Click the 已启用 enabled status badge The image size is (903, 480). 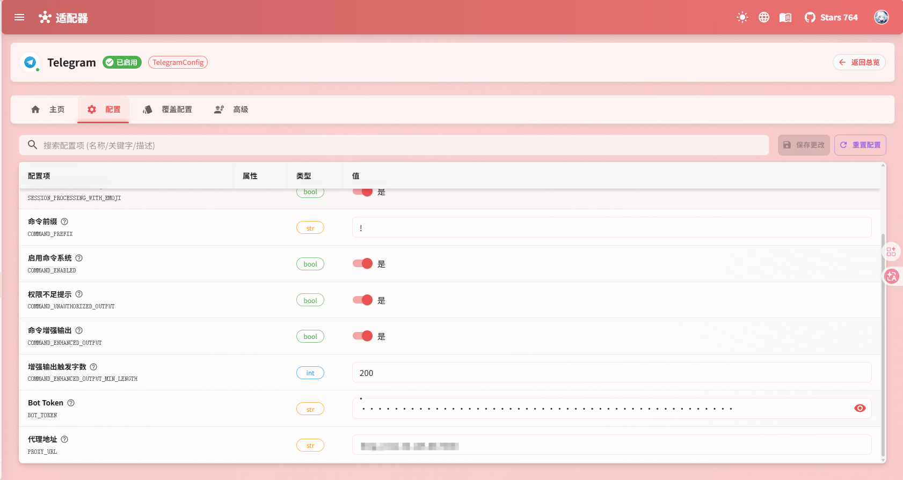[122, 62]
